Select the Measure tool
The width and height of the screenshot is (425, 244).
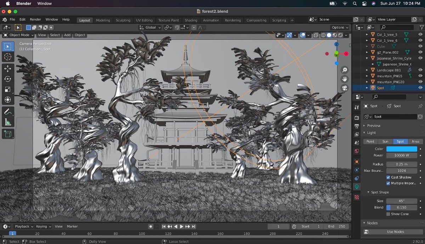coord(8,122)
